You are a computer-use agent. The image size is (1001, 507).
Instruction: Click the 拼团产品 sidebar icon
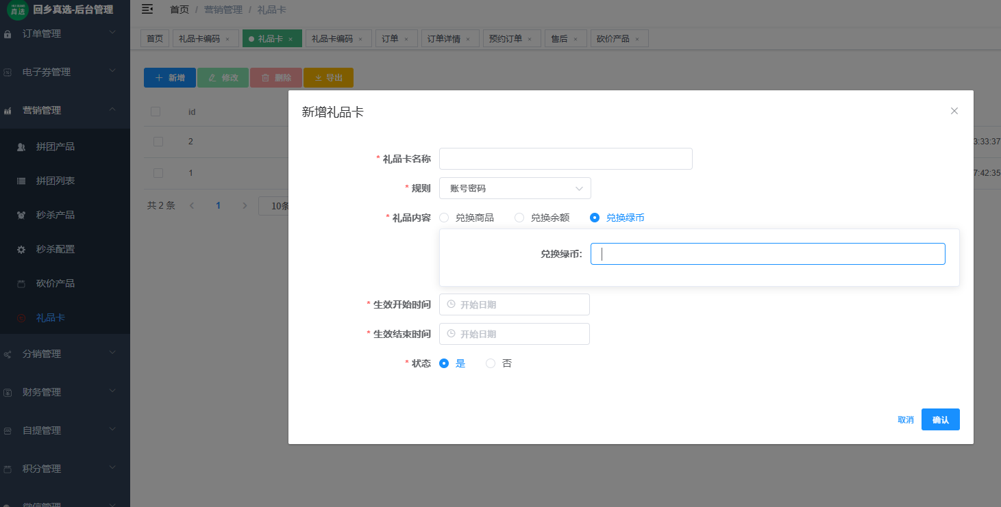point(21,146)
